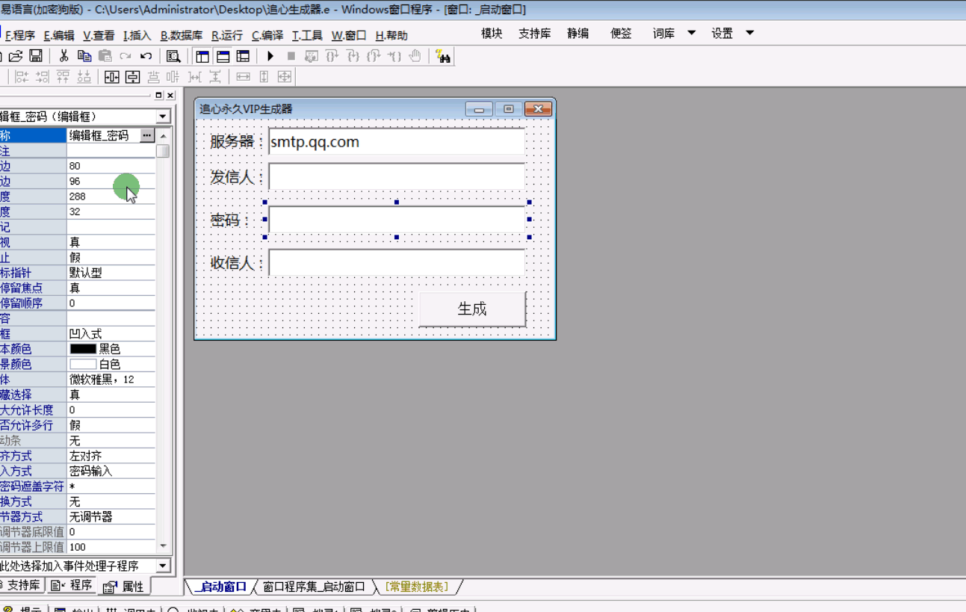This screenshot has height=612, width=966.
Task: Switch to the [常量数据表] tab
Action: tap(417, 587)
